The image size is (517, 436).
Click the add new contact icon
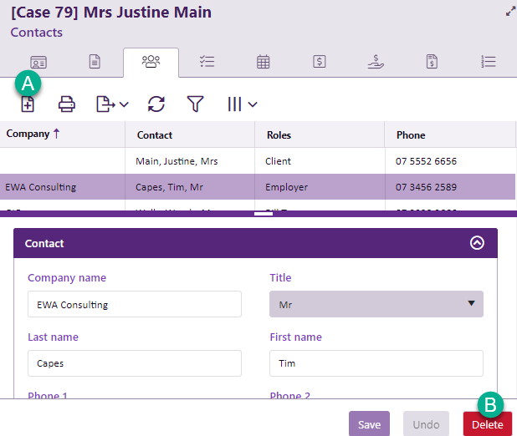click(28, 104)
